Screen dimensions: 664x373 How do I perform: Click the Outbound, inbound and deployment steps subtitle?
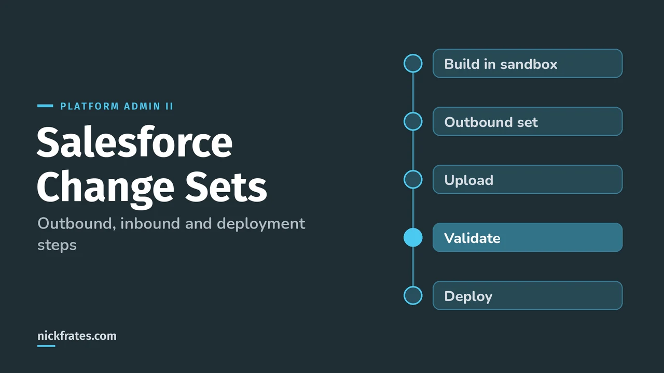171,234
